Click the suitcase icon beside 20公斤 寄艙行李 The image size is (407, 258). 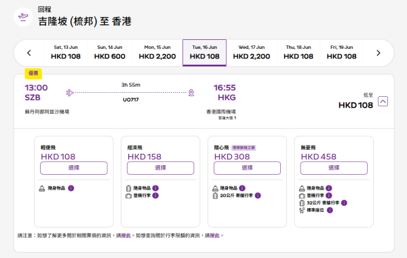[x=215, y=196]
